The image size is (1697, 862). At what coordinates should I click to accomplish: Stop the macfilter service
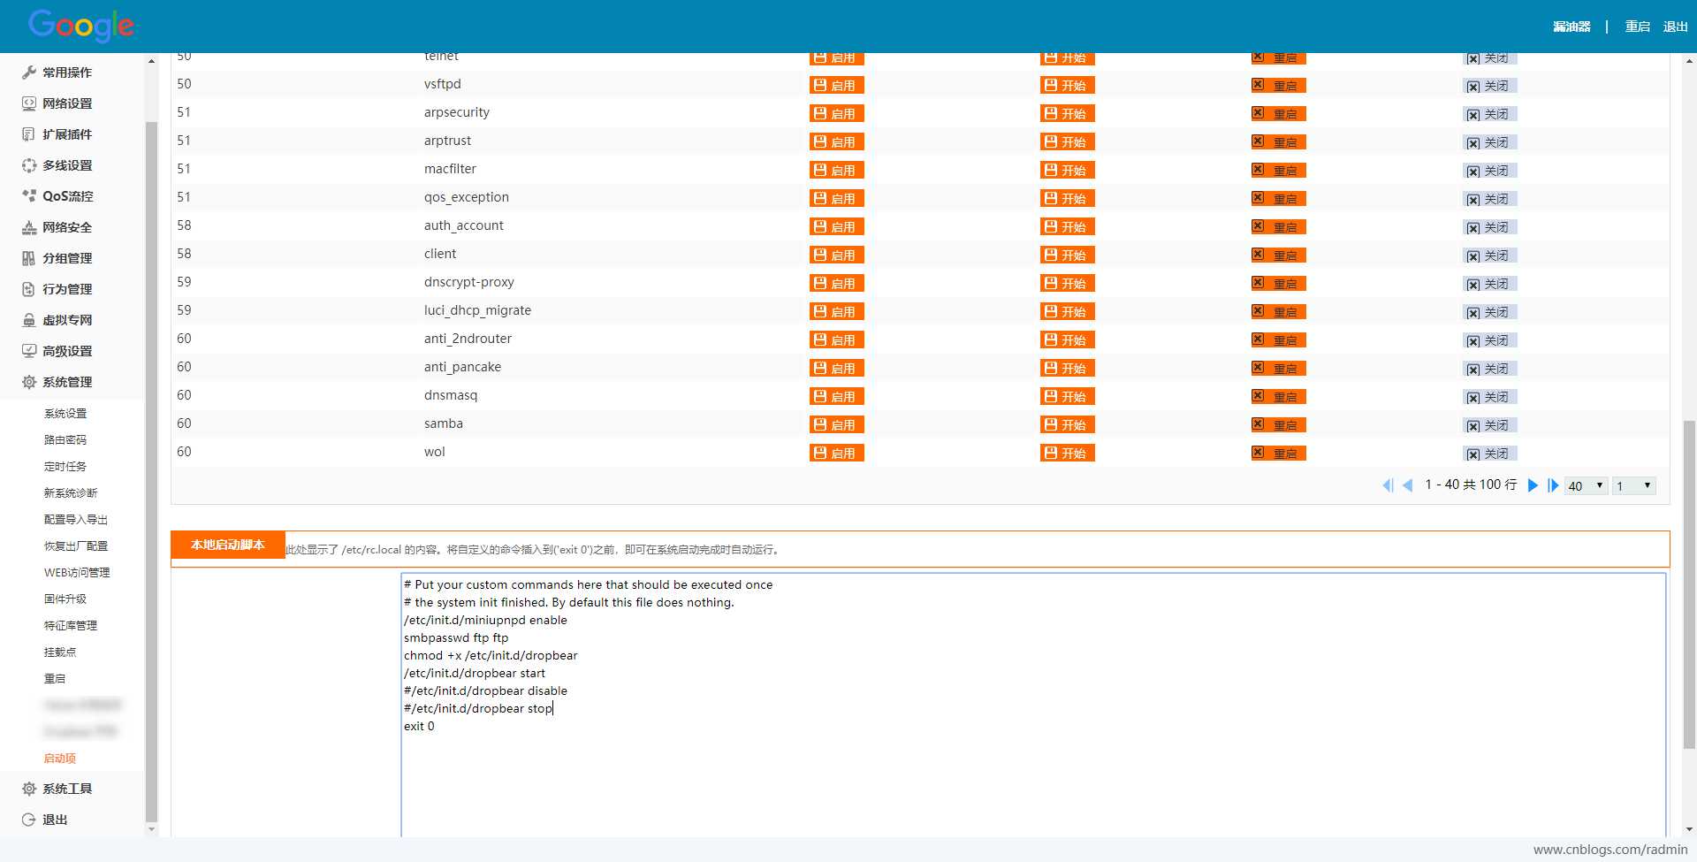click(1490, 171)
